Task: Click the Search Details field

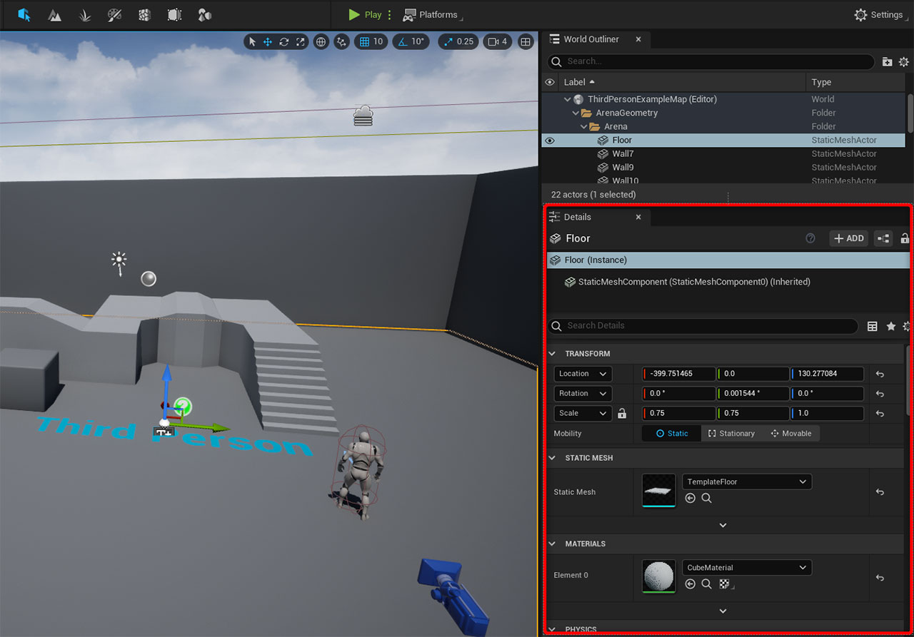Action: (703, 325)
